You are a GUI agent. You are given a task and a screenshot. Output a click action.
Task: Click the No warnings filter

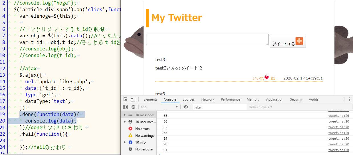tap(144, 136)
